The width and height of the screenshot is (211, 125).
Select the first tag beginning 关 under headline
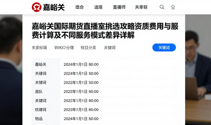[39, 47]
